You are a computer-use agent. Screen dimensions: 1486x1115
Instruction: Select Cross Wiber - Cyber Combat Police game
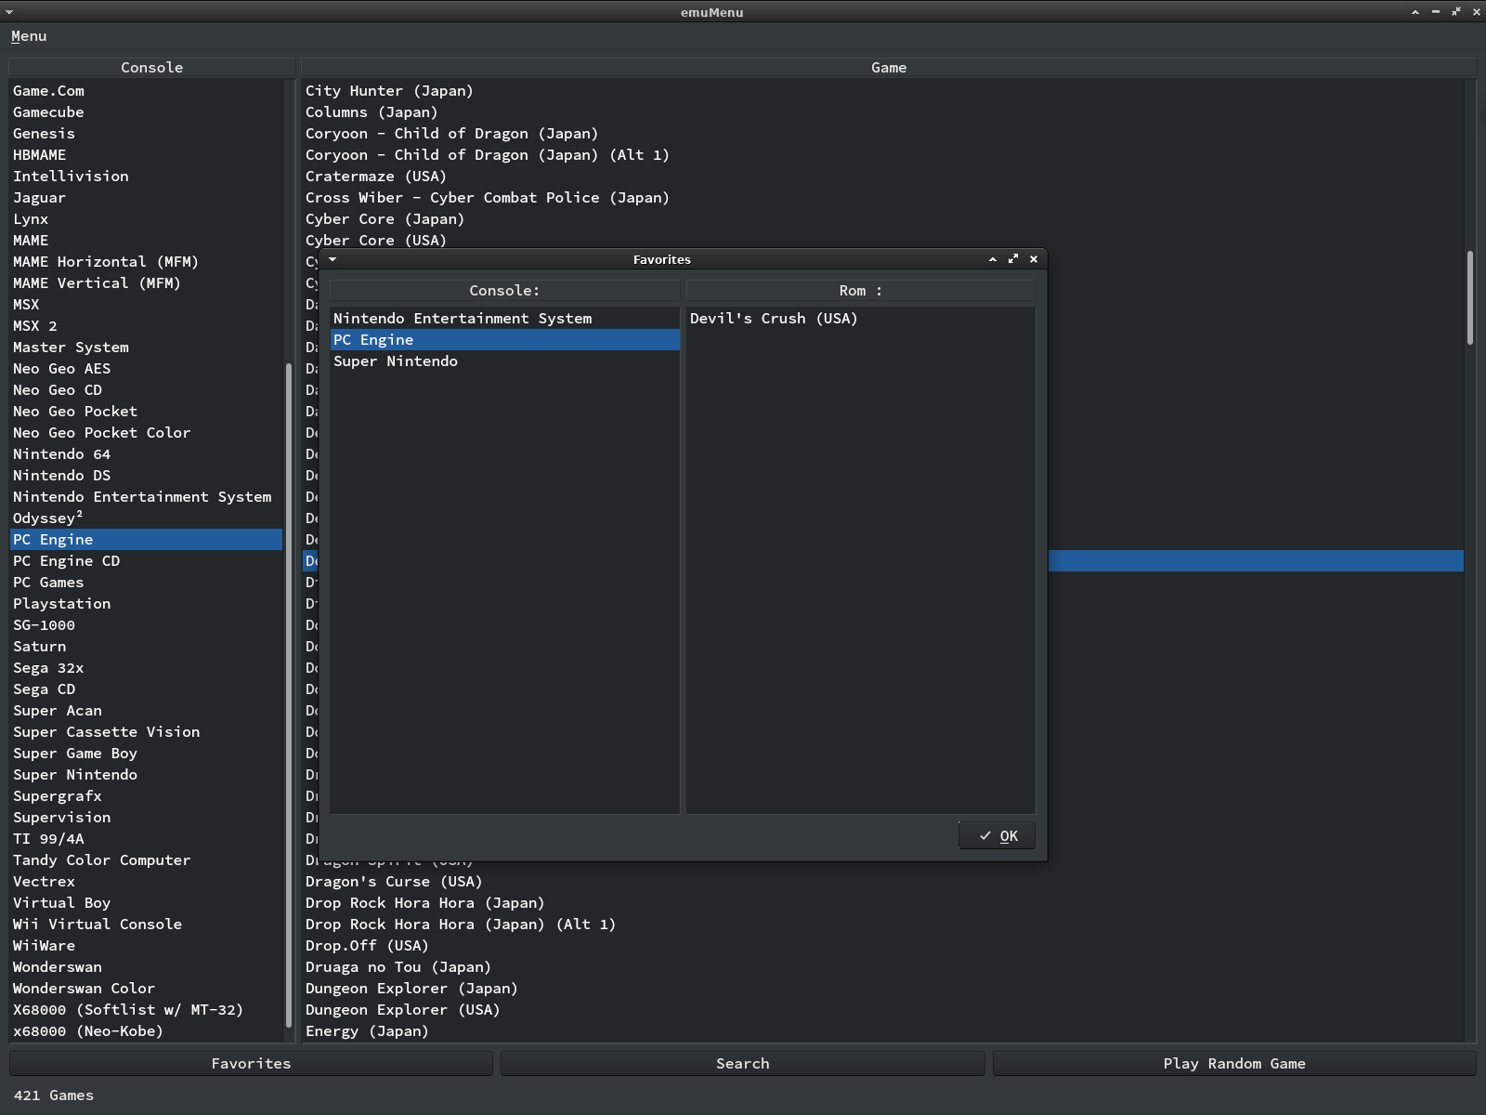point(883,198)
